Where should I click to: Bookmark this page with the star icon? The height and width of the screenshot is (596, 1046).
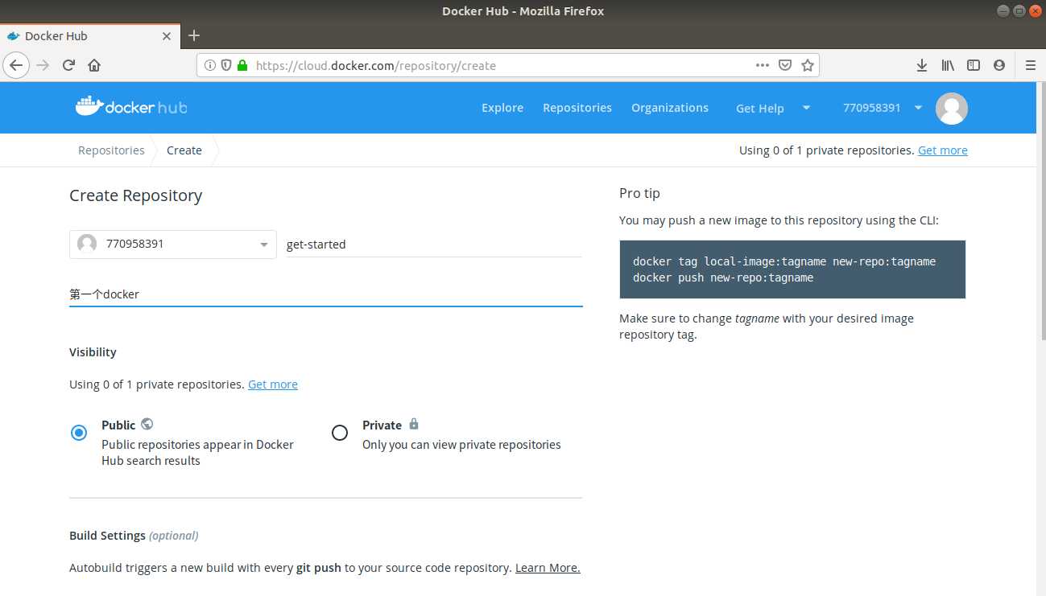(x=808, y=66)
